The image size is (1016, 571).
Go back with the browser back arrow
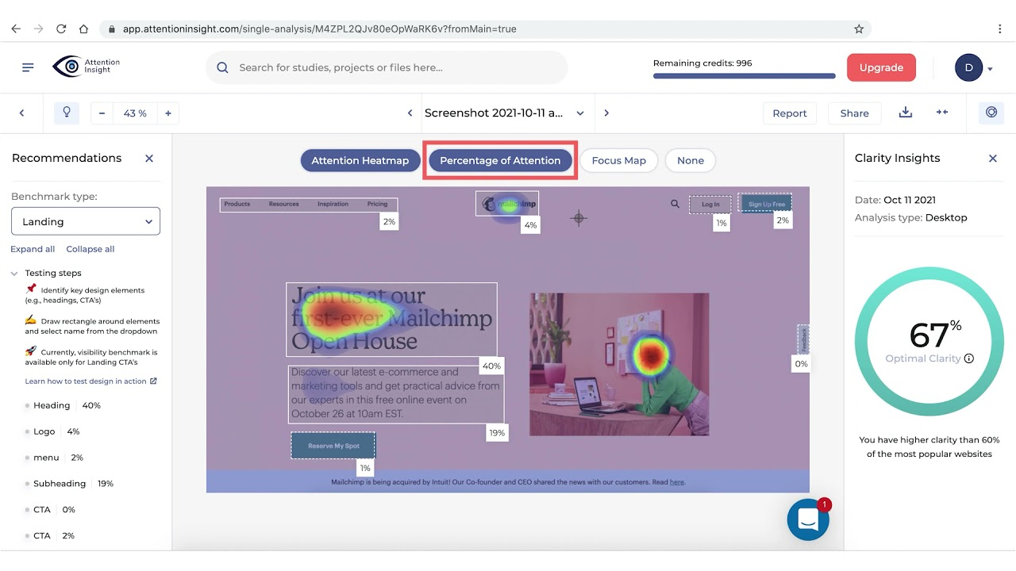point(15,29)
